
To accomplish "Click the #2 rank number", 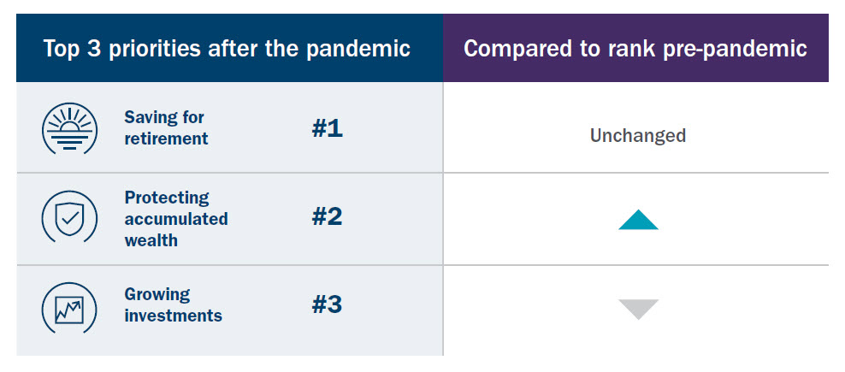I will point(327,216).
